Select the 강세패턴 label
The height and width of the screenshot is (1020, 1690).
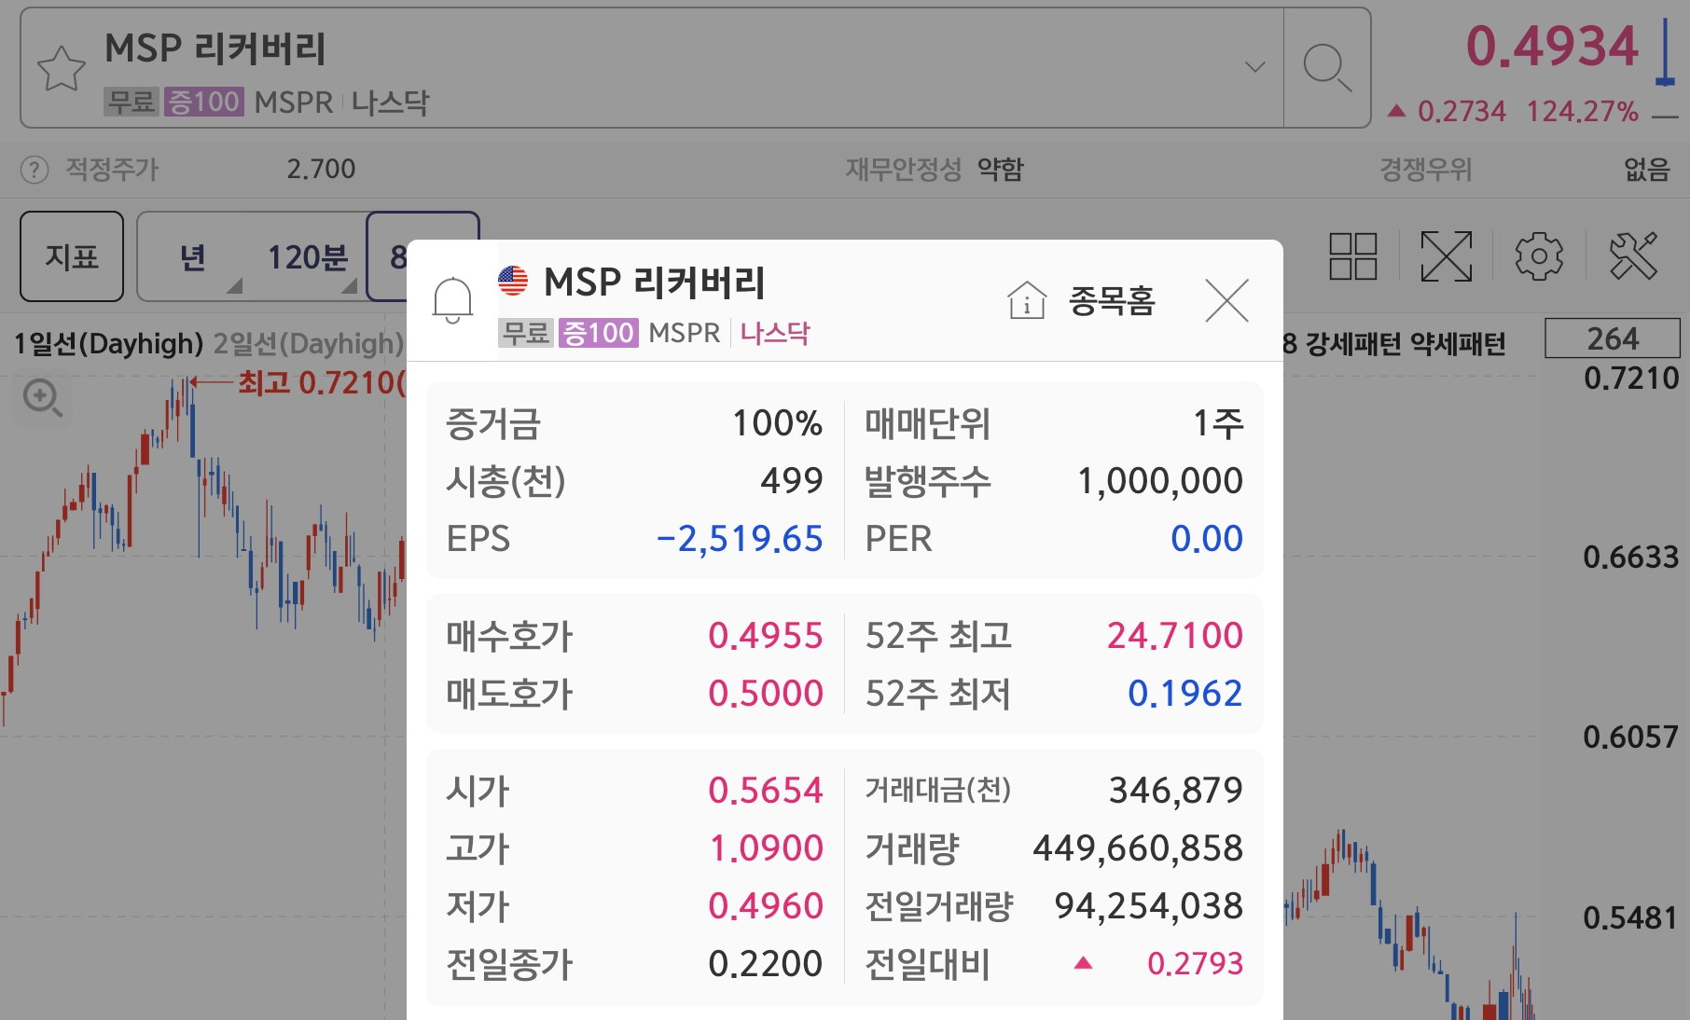1352,344
